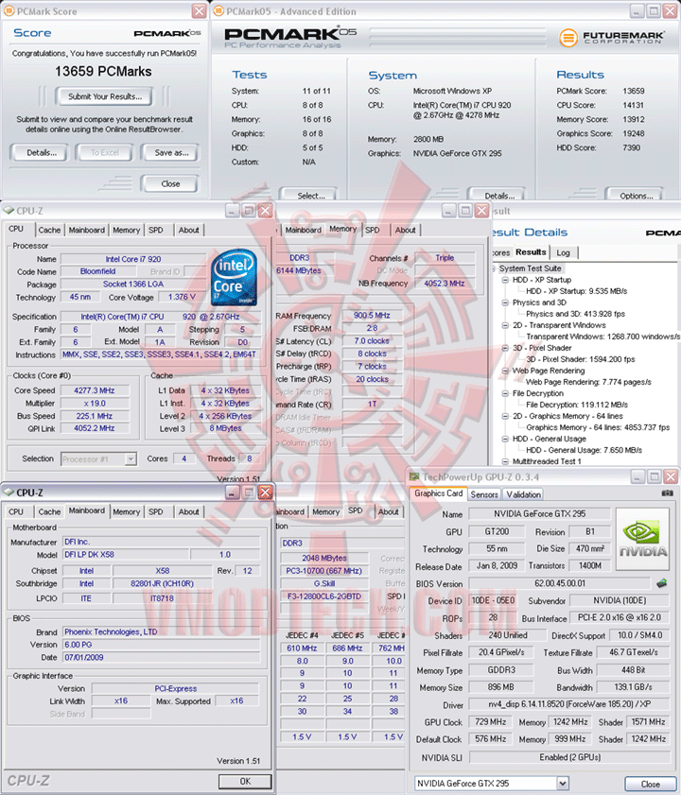Click OK button in CPU-Z Mainboard window
This screenshot has width=681, height=795.
245,782
